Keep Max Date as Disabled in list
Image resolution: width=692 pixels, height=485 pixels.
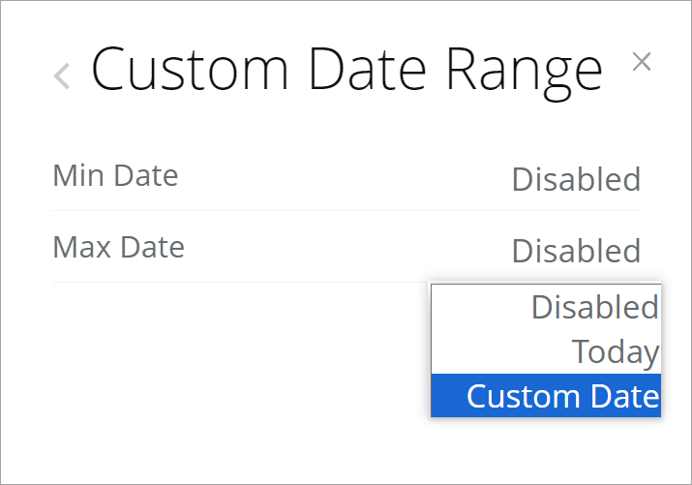[x=594, y=307]
